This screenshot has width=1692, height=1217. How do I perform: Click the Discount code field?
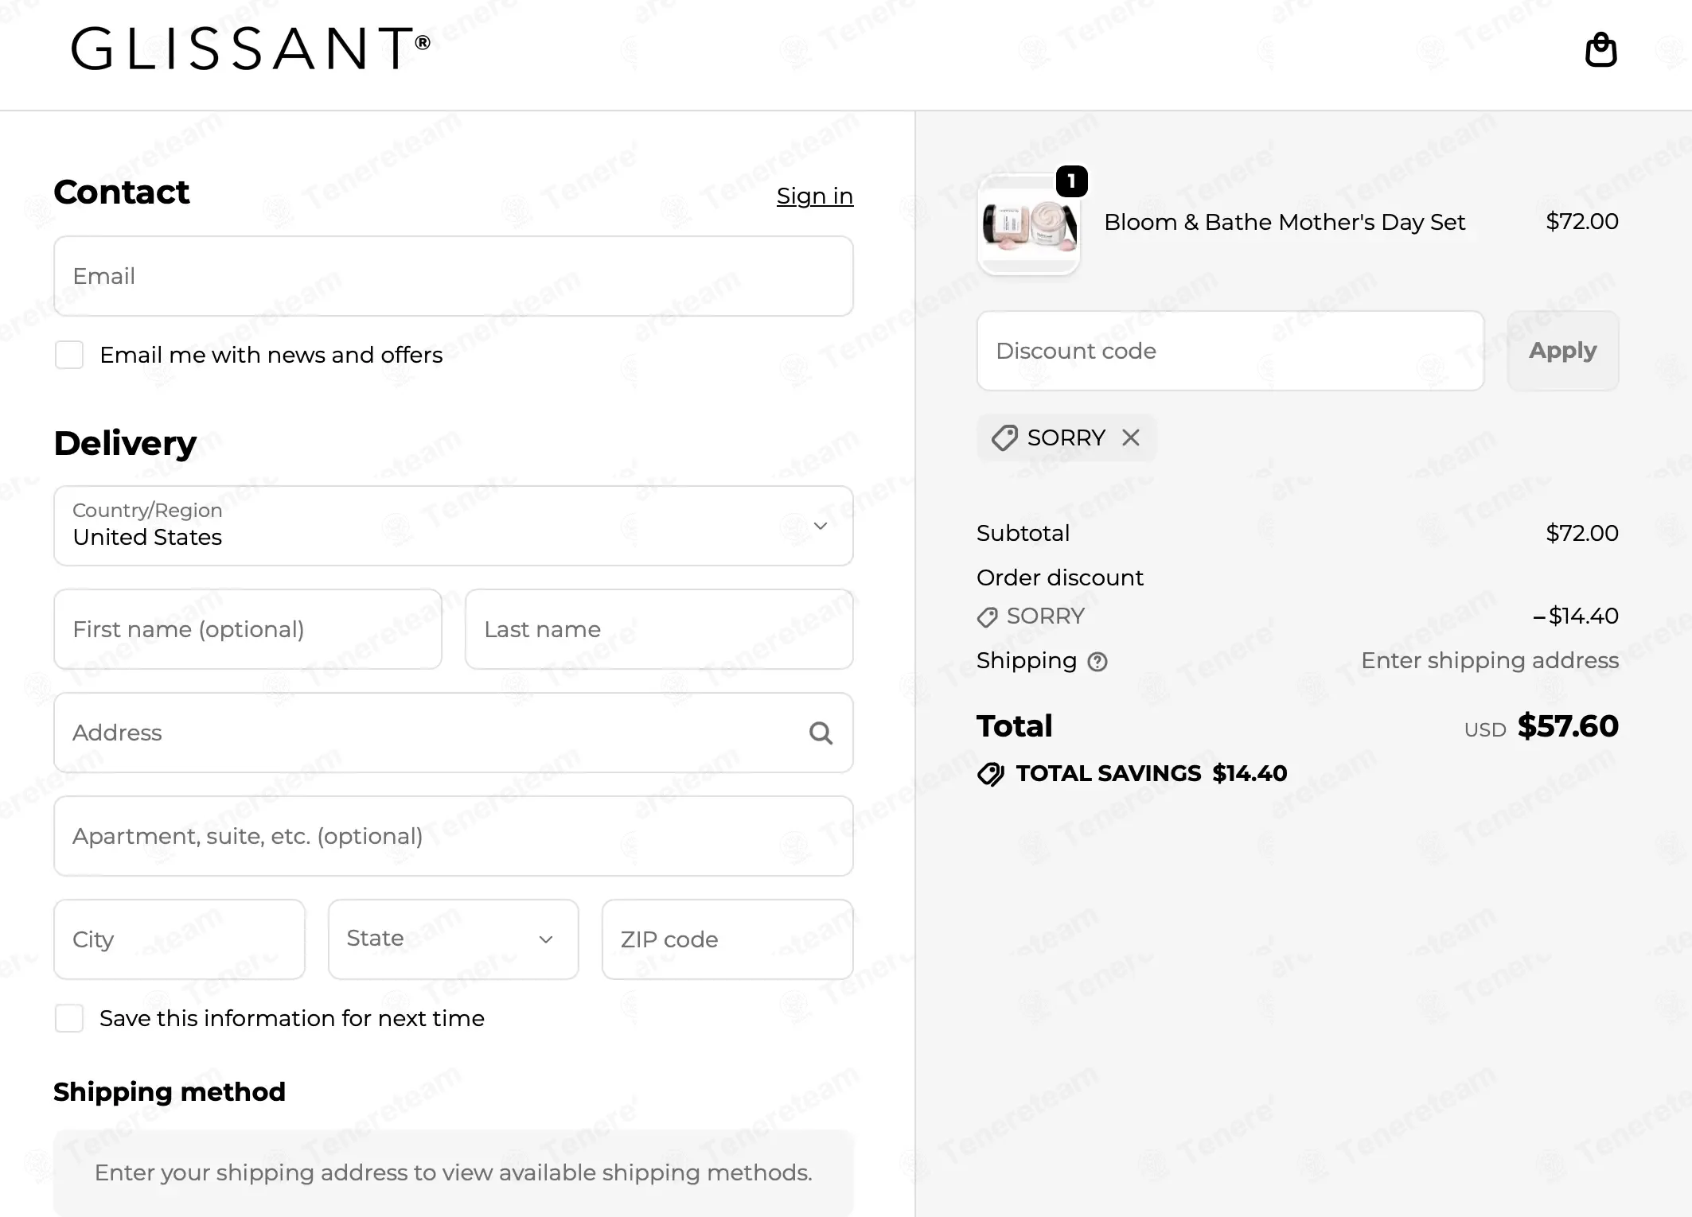[1230, 351]
